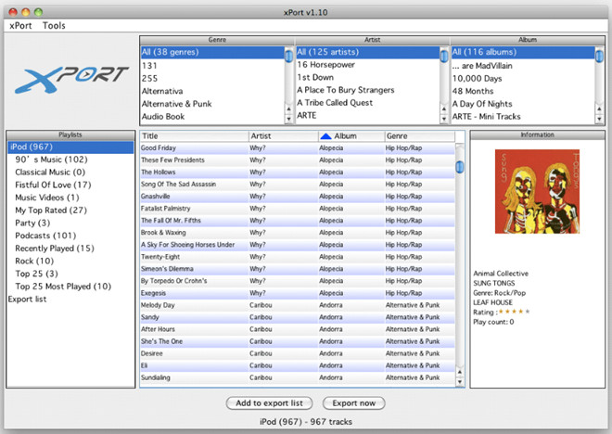Select the track Gnashville
The height and width of the screenshot is (434, 612).
298,197
